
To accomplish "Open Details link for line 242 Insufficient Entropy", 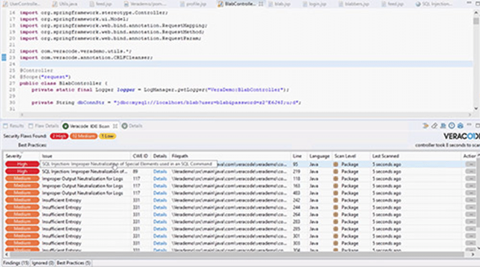I will 160,200.
